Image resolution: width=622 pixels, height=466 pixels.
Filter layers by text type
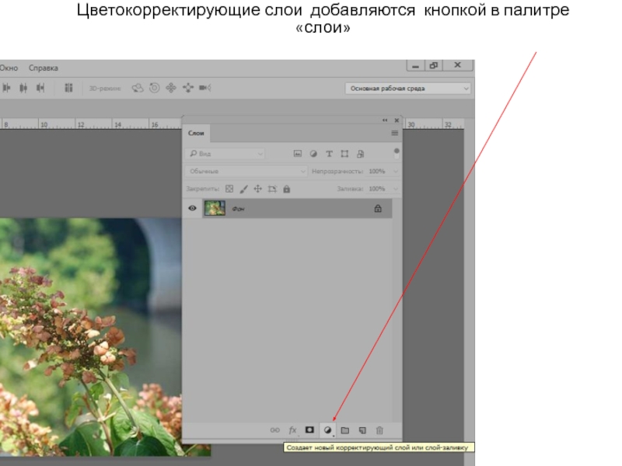pyautogui.click(x=329, y=154)
